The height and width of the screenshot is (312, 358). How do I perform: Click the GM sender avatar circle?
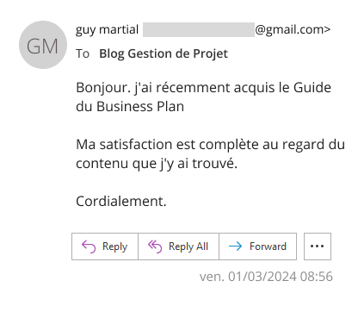pyautogui.click(x=43, y=45)
